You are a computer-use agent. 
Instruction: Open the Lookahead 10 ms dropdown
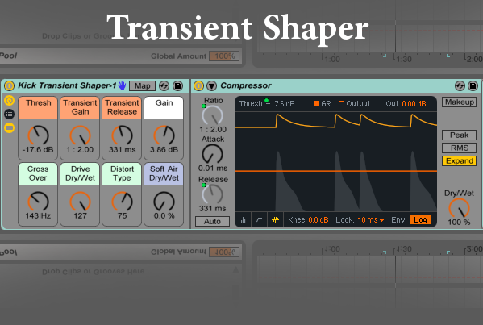pyautogui.click(x=371, y=220)
